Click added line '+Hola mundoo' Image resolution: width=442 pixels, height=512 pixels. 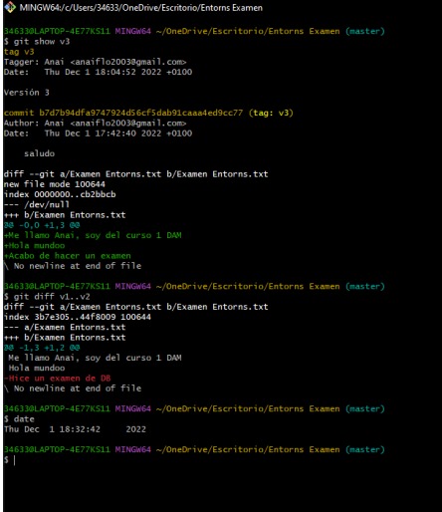point(35,246)
